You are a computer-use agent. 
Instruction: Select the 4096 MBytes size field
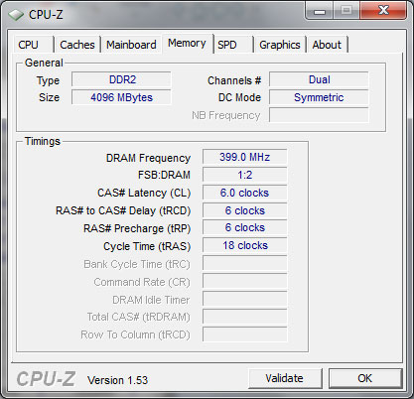pos(121,97)
